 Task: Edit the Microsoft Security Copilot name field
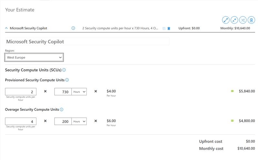pos(87,42)
